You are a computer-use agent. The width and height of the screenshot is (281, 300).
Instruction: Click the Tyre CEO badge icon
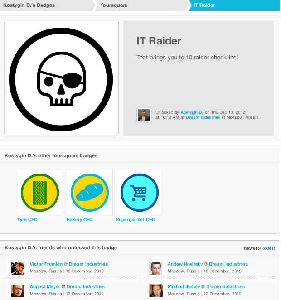[40, 192]
